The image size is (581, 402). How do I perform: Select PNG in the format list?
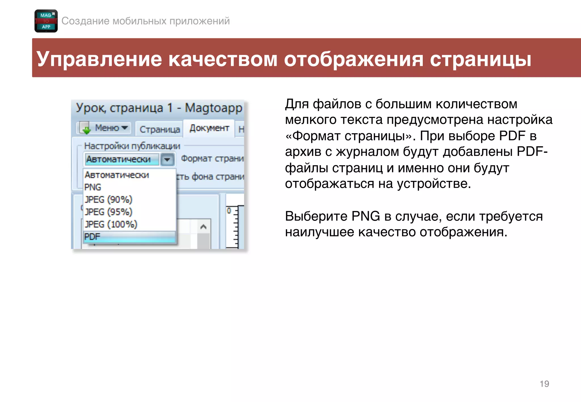tap(93, 187)
